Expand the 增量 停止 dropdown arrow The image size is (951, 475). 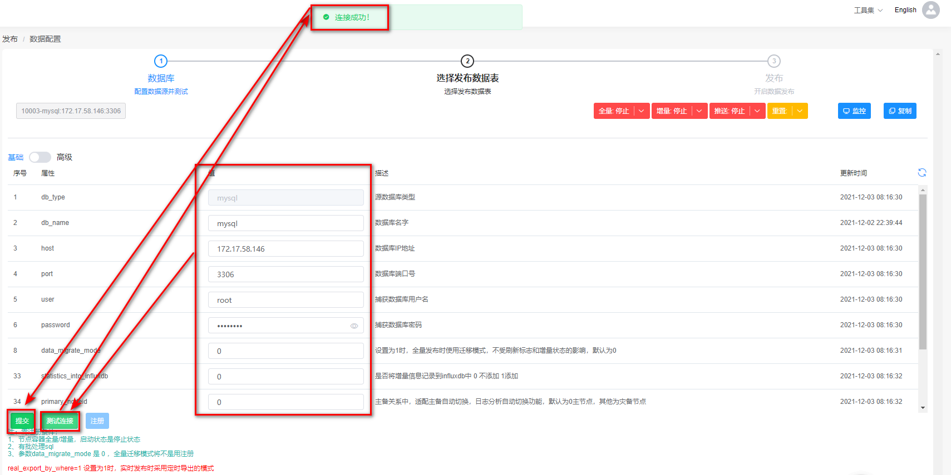tap(699, 111)
